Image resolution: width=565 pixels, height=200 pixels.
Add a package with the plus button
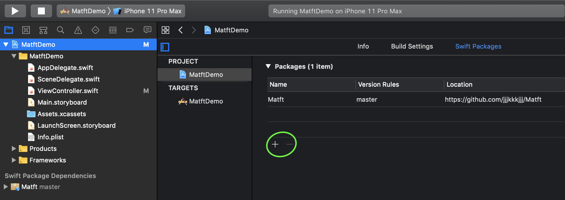click(275, 144)
